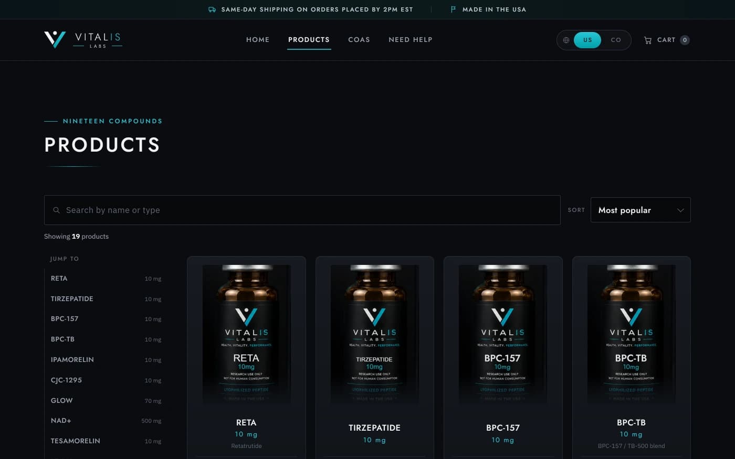Jump to RETA in sidebar list
This screenshot has height=459, width=735.
tap(106, 279)
